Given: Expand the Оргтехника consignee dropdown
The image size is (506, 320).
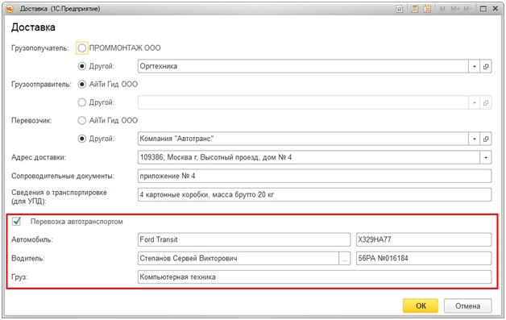Looking at the screenshot, I should tap(474, 67).
